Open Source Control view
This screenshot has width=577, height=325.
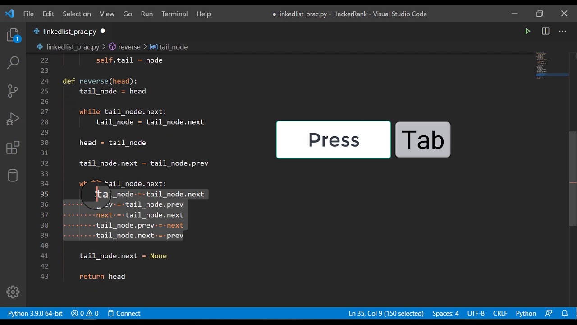[x=13, y=91]
